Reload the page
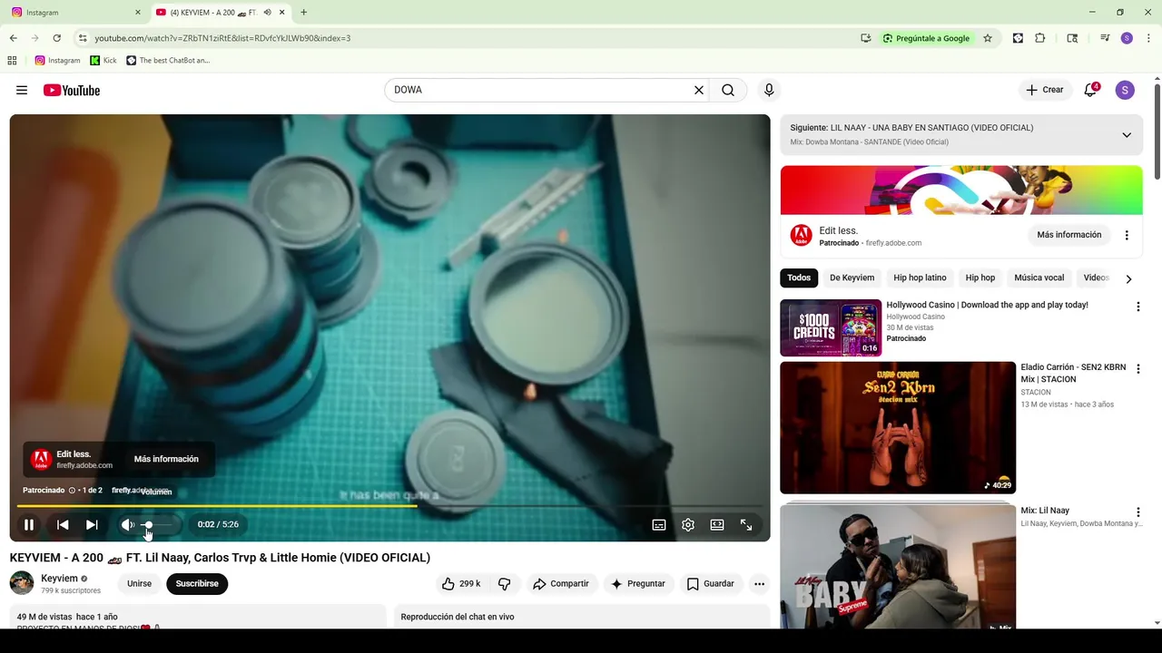 [x=56, y=38]
